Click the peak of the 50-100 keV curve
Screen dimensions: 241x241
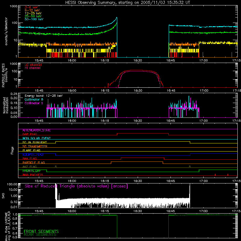117,17
